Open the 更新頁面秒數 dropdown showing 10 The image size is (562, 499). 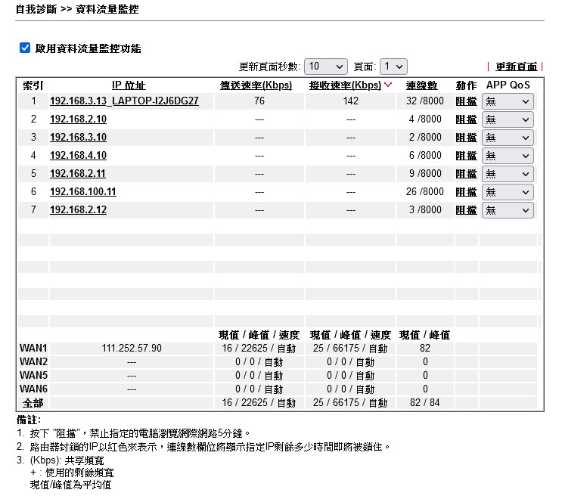pos(325,67)
